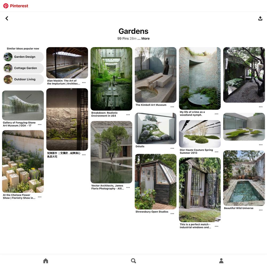Screen dimensions: 267x267
Task: Share the Gardens board via upload icon
Action: tap(260, 18)
